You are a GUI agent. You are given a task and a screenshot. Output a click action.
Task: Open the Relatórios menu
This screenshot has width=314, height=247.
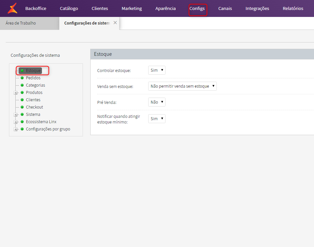(x=293, y=8)
